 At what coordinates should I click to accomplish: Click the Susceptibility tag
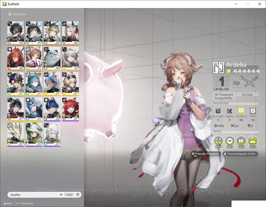(223, 98)
